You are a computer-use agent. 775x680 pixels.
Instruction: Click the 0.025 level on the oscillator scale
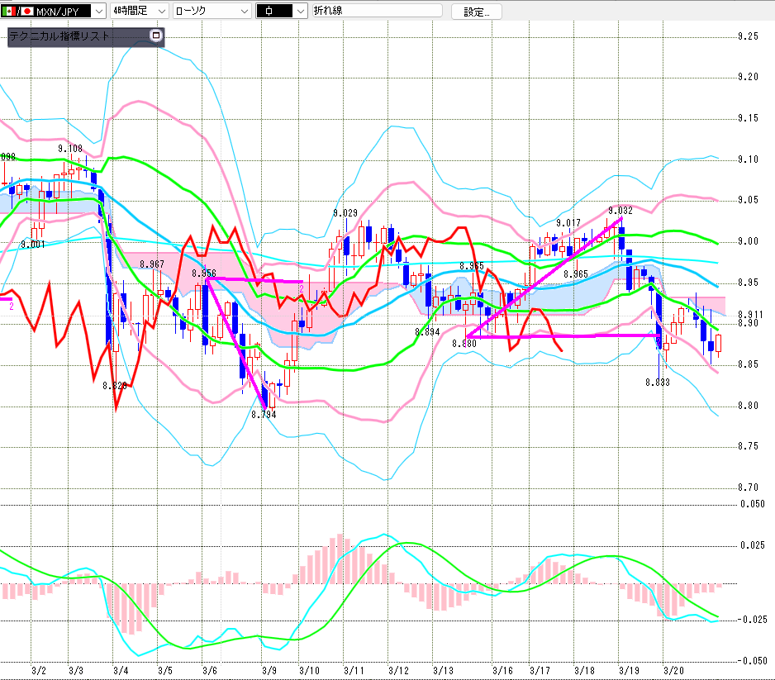click(752, 544)
